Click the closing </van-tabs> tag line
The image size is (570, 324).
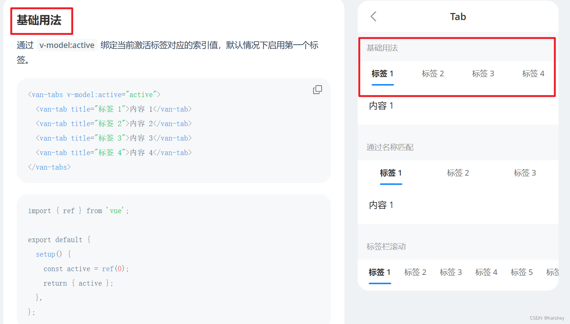tap(49, 167)
